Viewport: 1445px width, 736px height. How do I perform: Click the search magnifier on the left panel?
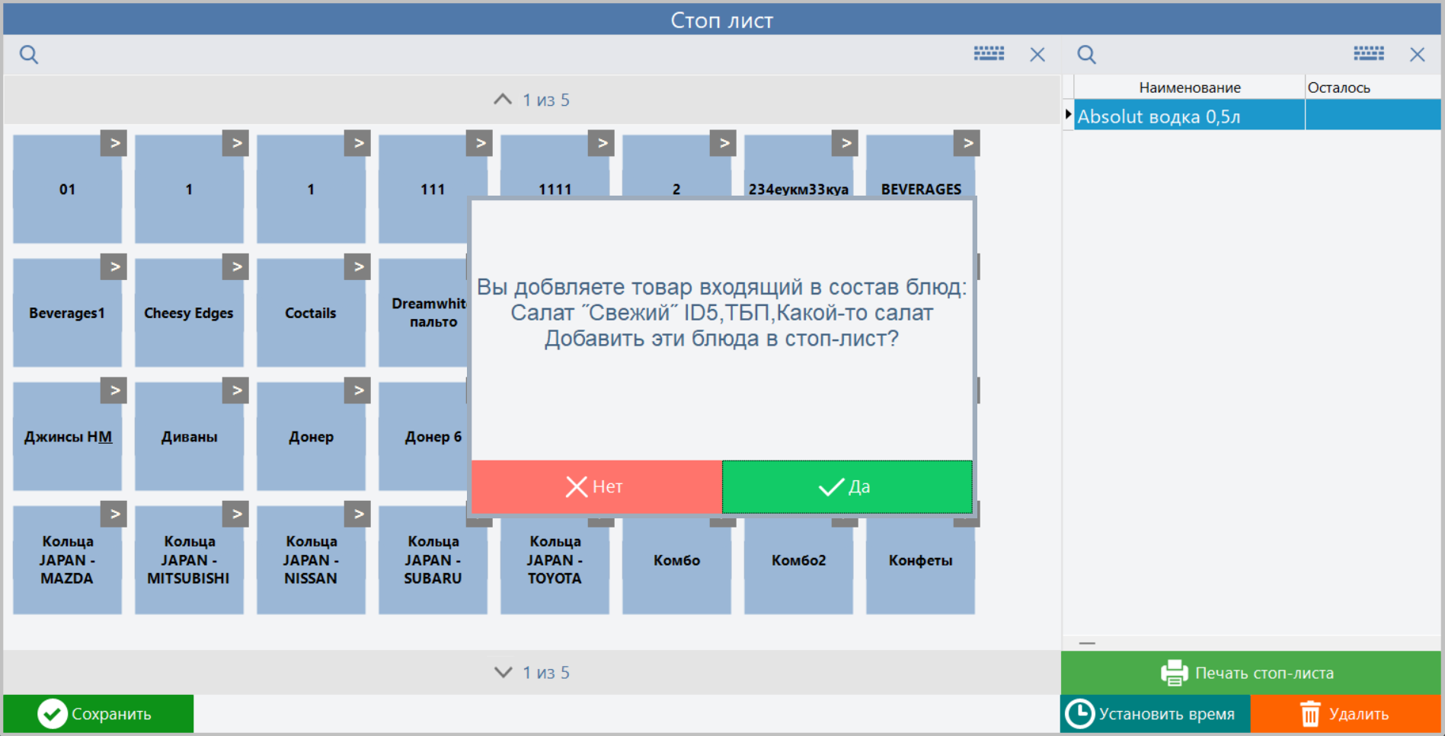tap(28, 54)
